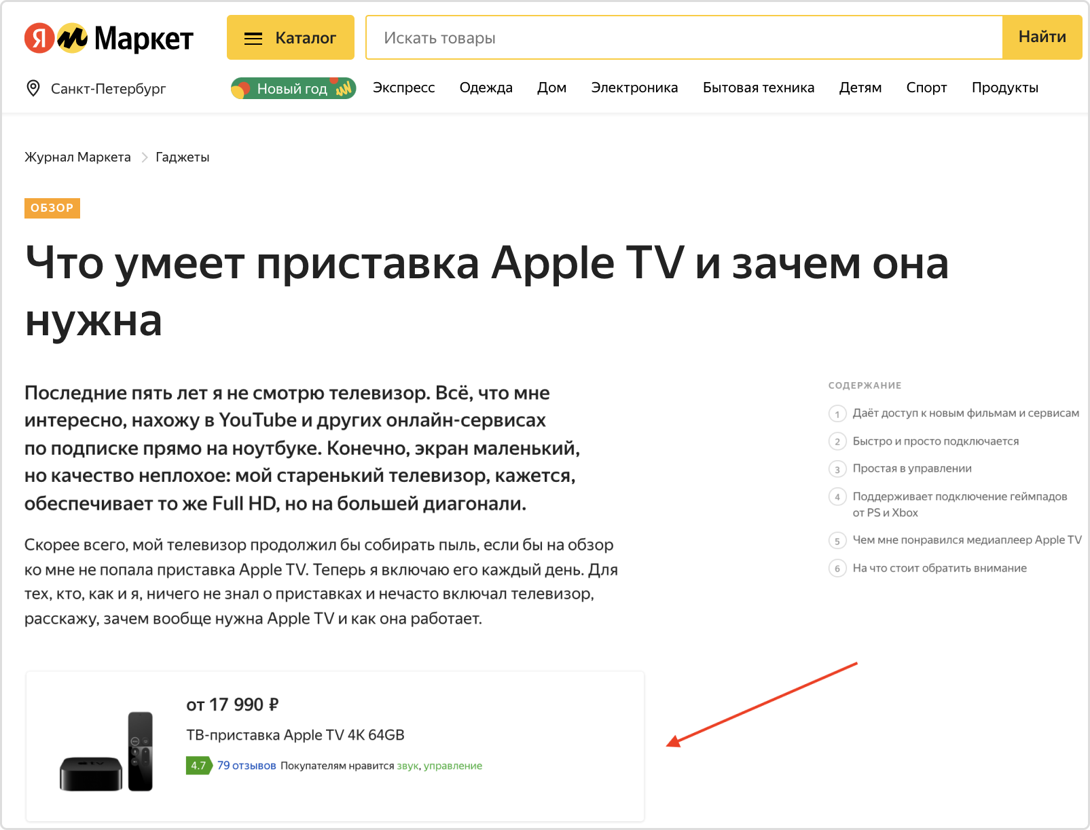Click the 4.7 rating badge

coord(198,766)
